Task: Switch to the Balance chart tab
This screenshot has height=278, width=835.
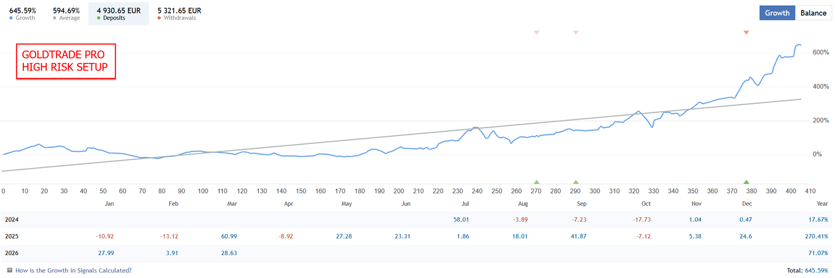Action: point(813,13)
